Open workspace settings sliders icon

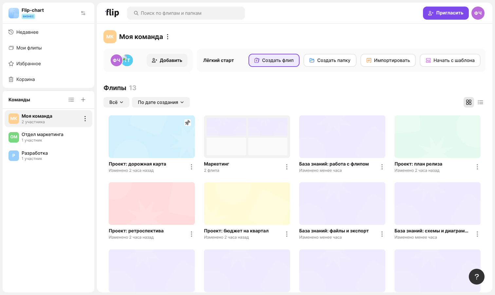pos(83,13)
